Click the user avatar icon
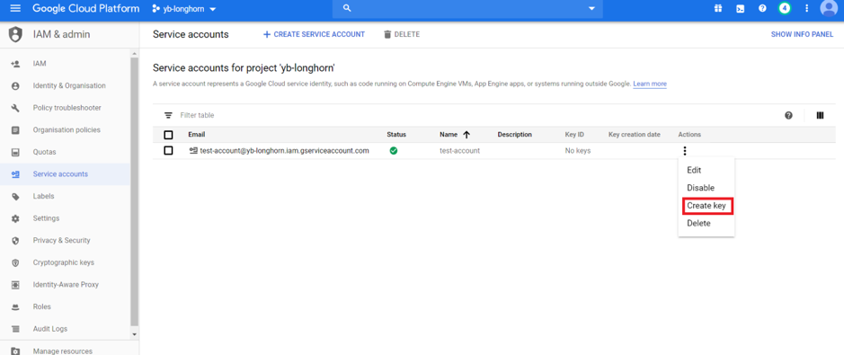Screen dimensions: 844x355 [x=830, y=9]
